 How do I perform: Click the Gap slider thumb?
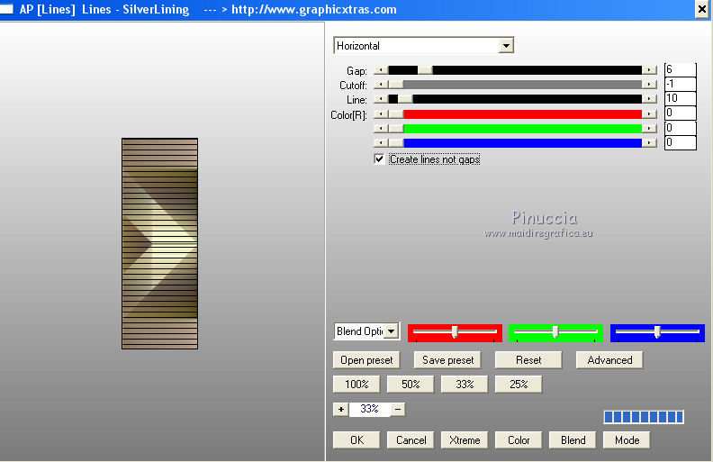(x=425, y=70)
